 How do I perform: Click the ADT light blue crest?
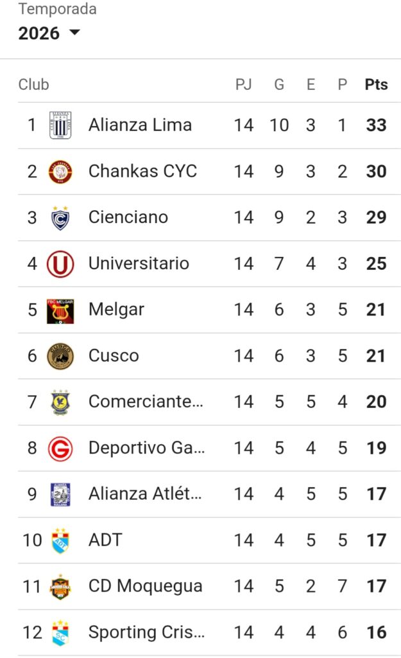pos(60,541)
